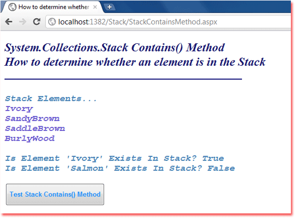297x218 pixels.
Task: Focus the localhost:1382 URL address field
Action: pos(168,22)
